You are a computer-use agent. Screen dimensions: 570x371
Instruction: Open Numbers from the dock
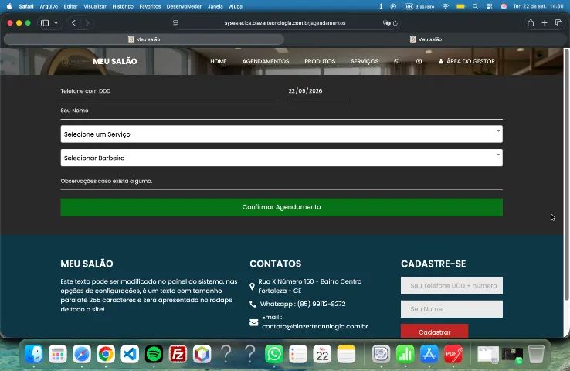coord(405,354)
